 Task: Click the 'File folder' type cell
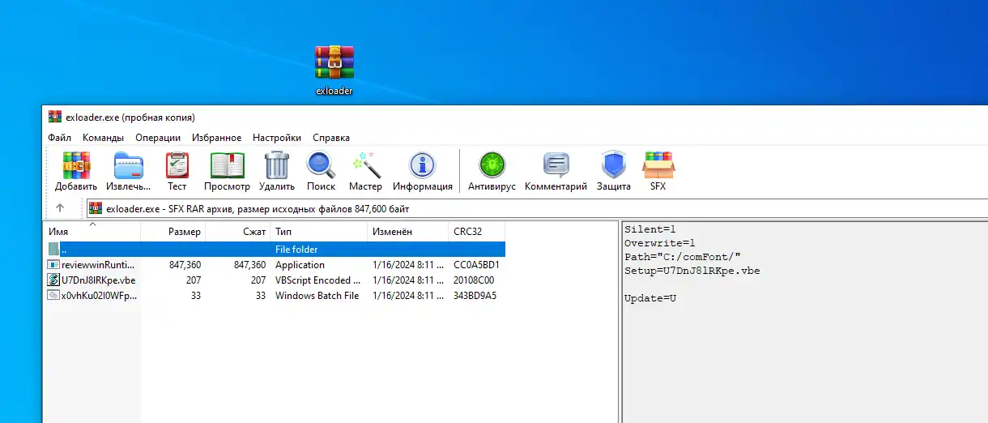pos(296,250)
